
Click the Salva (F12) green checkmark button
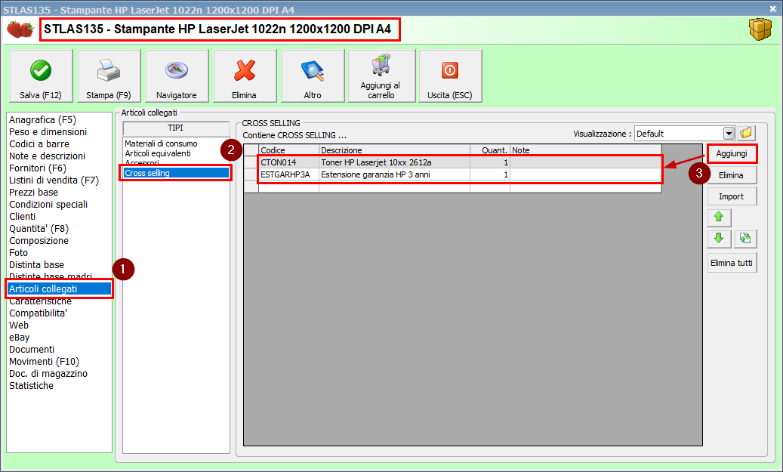[x=41, y=76]
